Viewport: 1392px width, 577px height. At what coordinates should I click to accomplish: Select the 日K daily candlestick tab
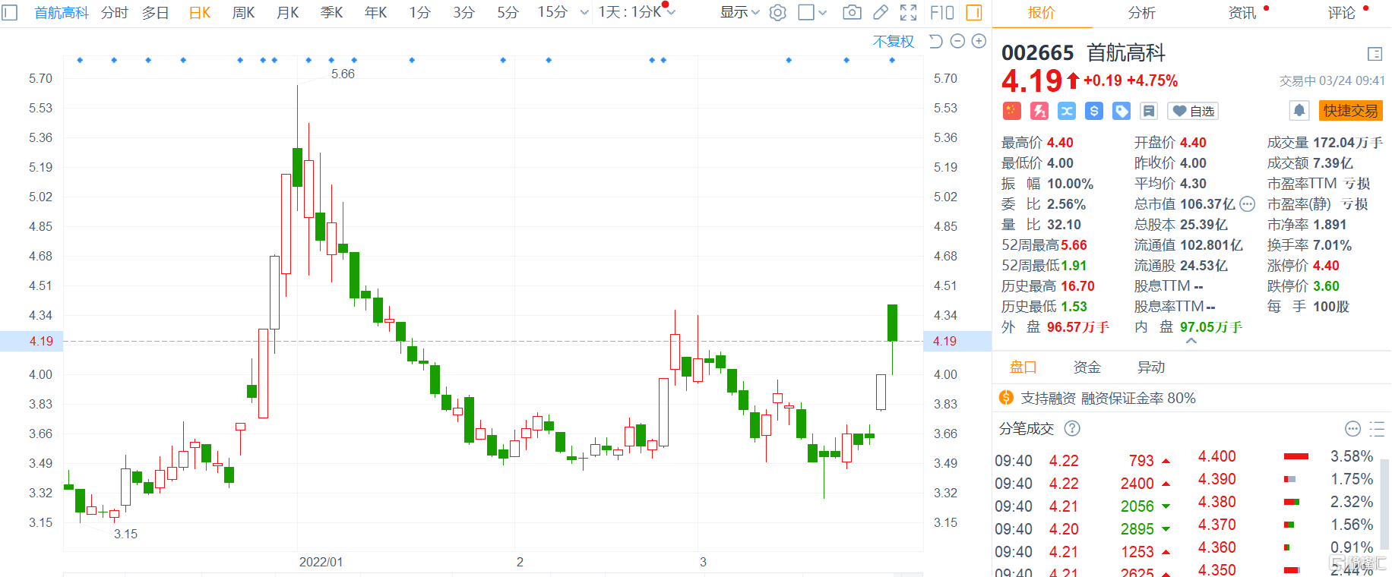coord(200,12)
